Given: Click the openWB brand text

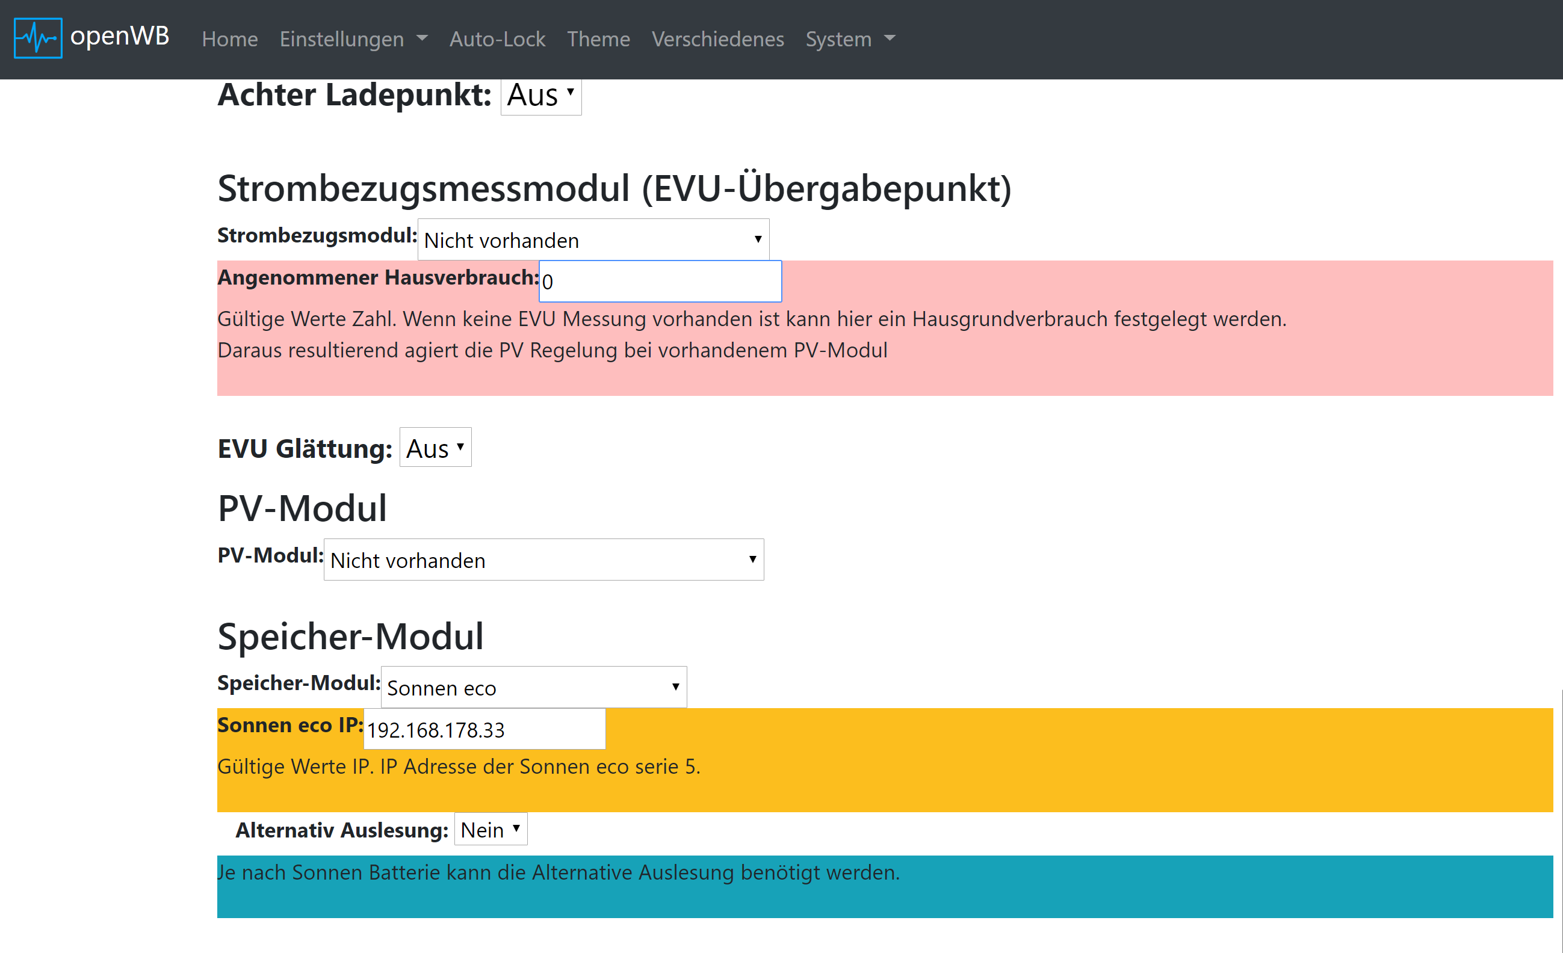Looking at the screenshot, I should [x=119, y=36].
